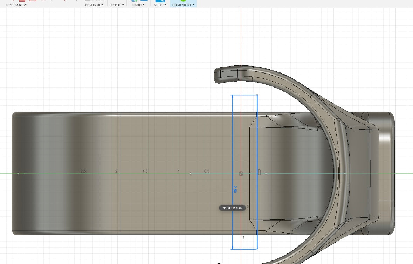Select the blue 2.50 dimension text
Image resolution: width=413 pixels, height=264 pixels.
pos(235,189)
